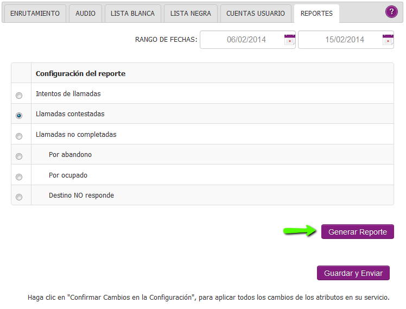Screen dimensions: 406x309
Task: Open the LISTA BLANCA tab
Action: coord(132,14)
